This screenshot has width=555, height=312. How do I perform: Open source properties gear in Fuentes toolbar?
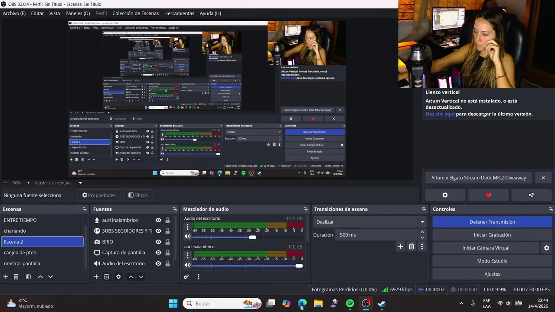tap(118, 277)
